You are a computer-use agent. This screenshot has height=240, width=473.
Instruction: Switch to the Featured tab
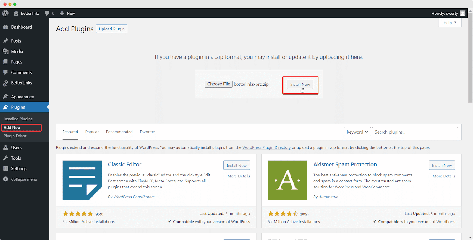point(70,132)
